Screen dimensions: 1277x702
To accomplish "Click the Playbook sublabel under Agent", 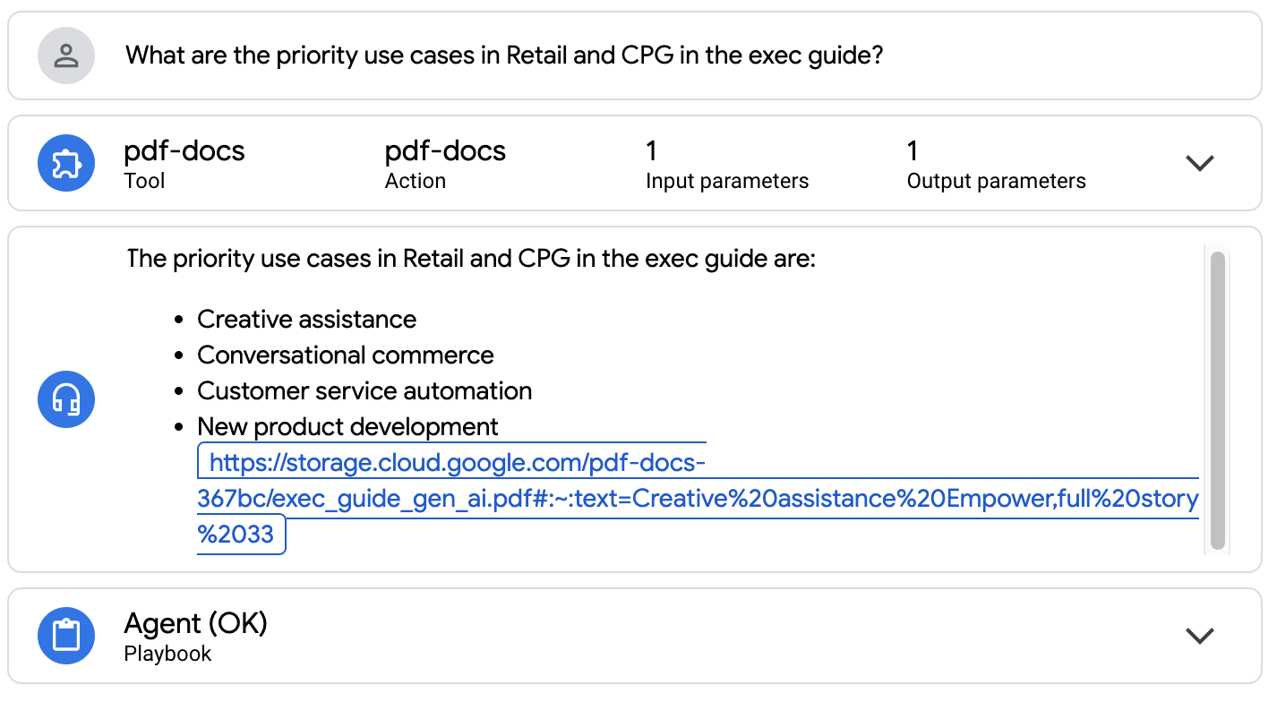I will pyautogui.click(x=167, y=654).
